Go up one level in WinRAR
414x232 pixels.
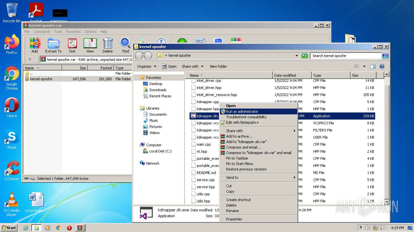30,59
